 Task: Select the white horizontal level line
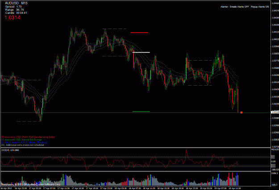(x=141, y=52)
